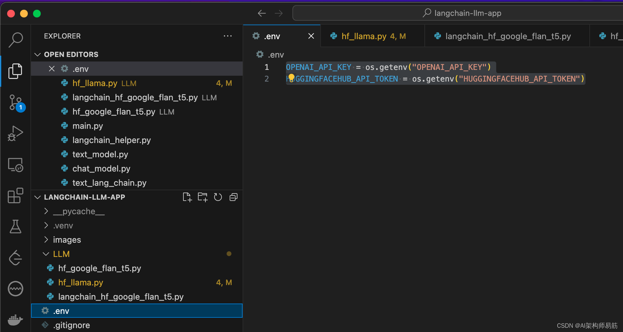
Task: Go back with the navigation arrow
Action: [262, 13]
